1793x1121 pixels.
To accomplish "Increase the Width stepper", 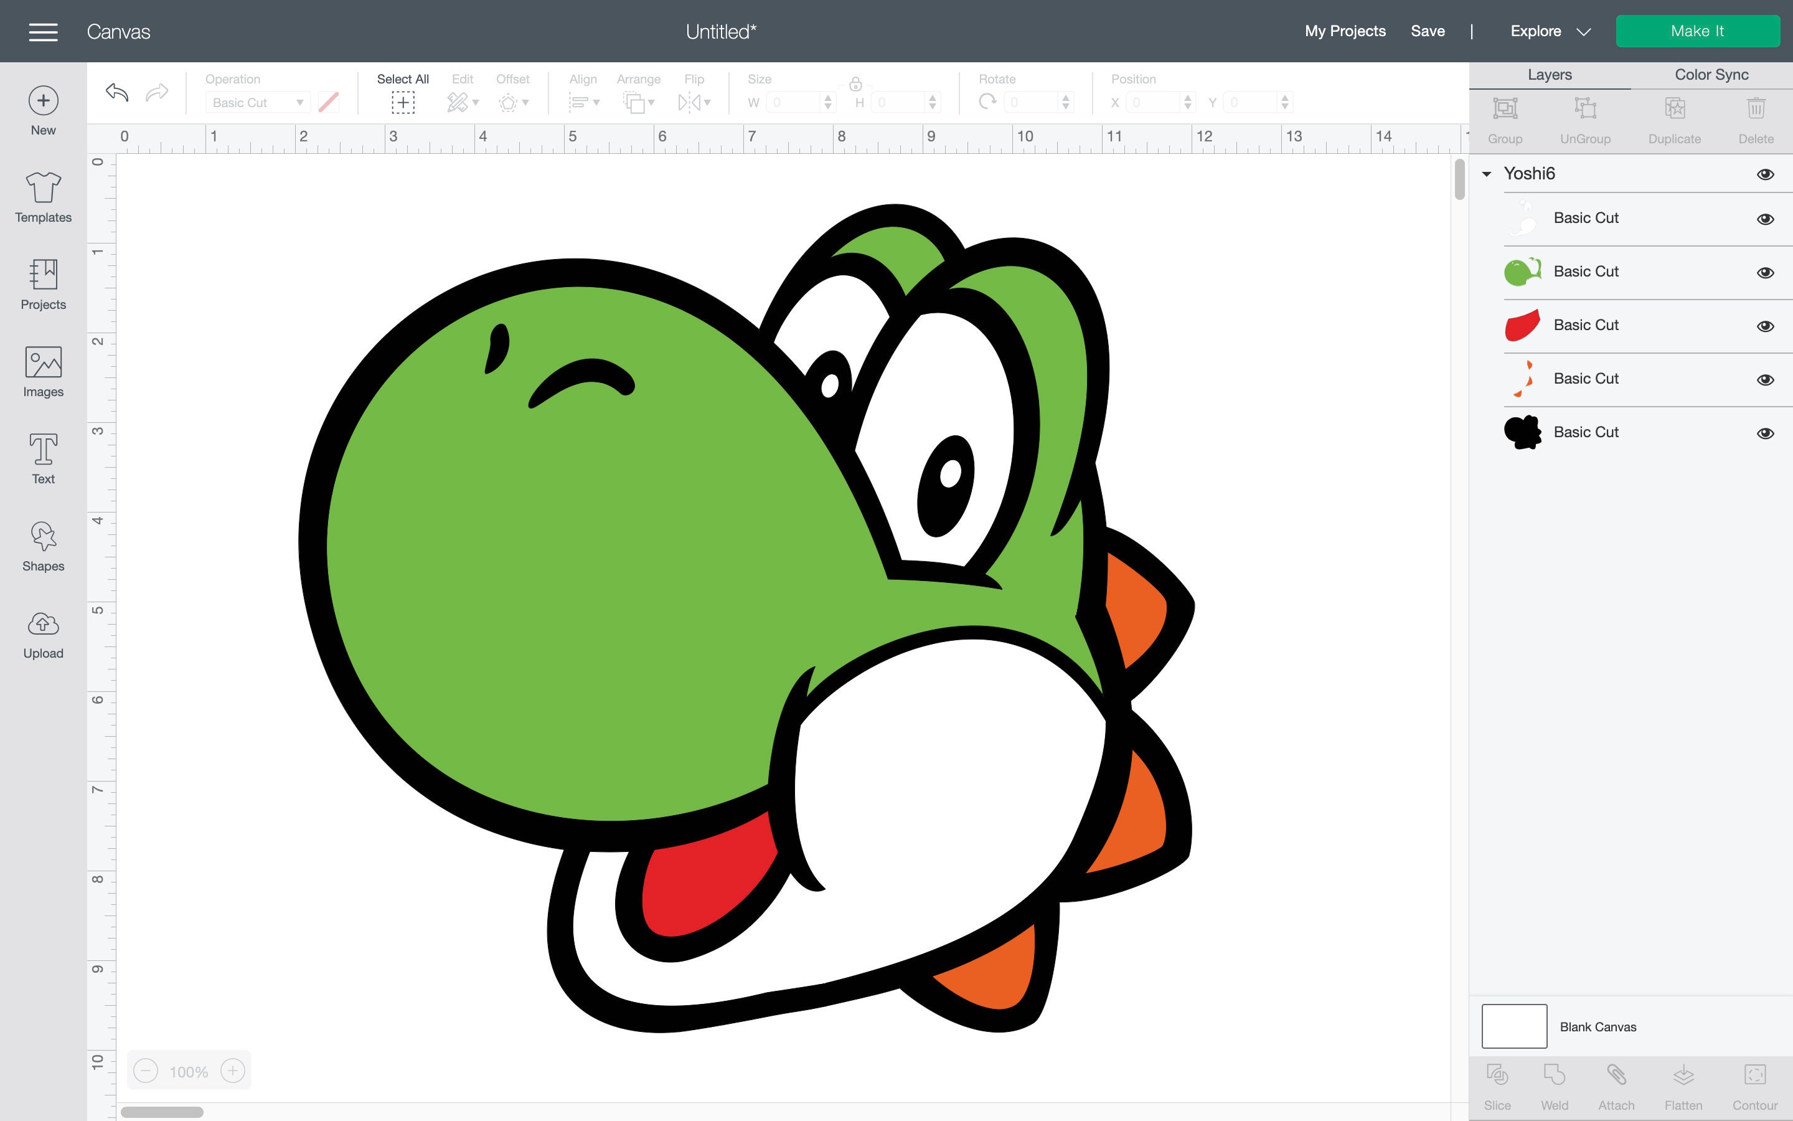I will 829,97.
